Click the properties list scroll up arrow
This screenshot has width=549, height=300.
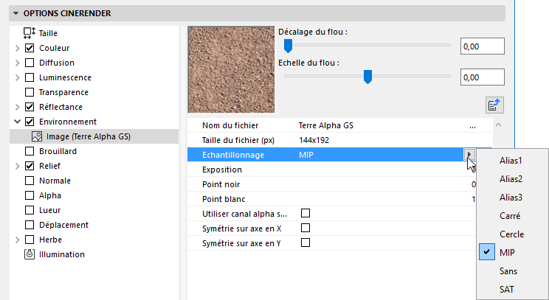pos(499,125)
